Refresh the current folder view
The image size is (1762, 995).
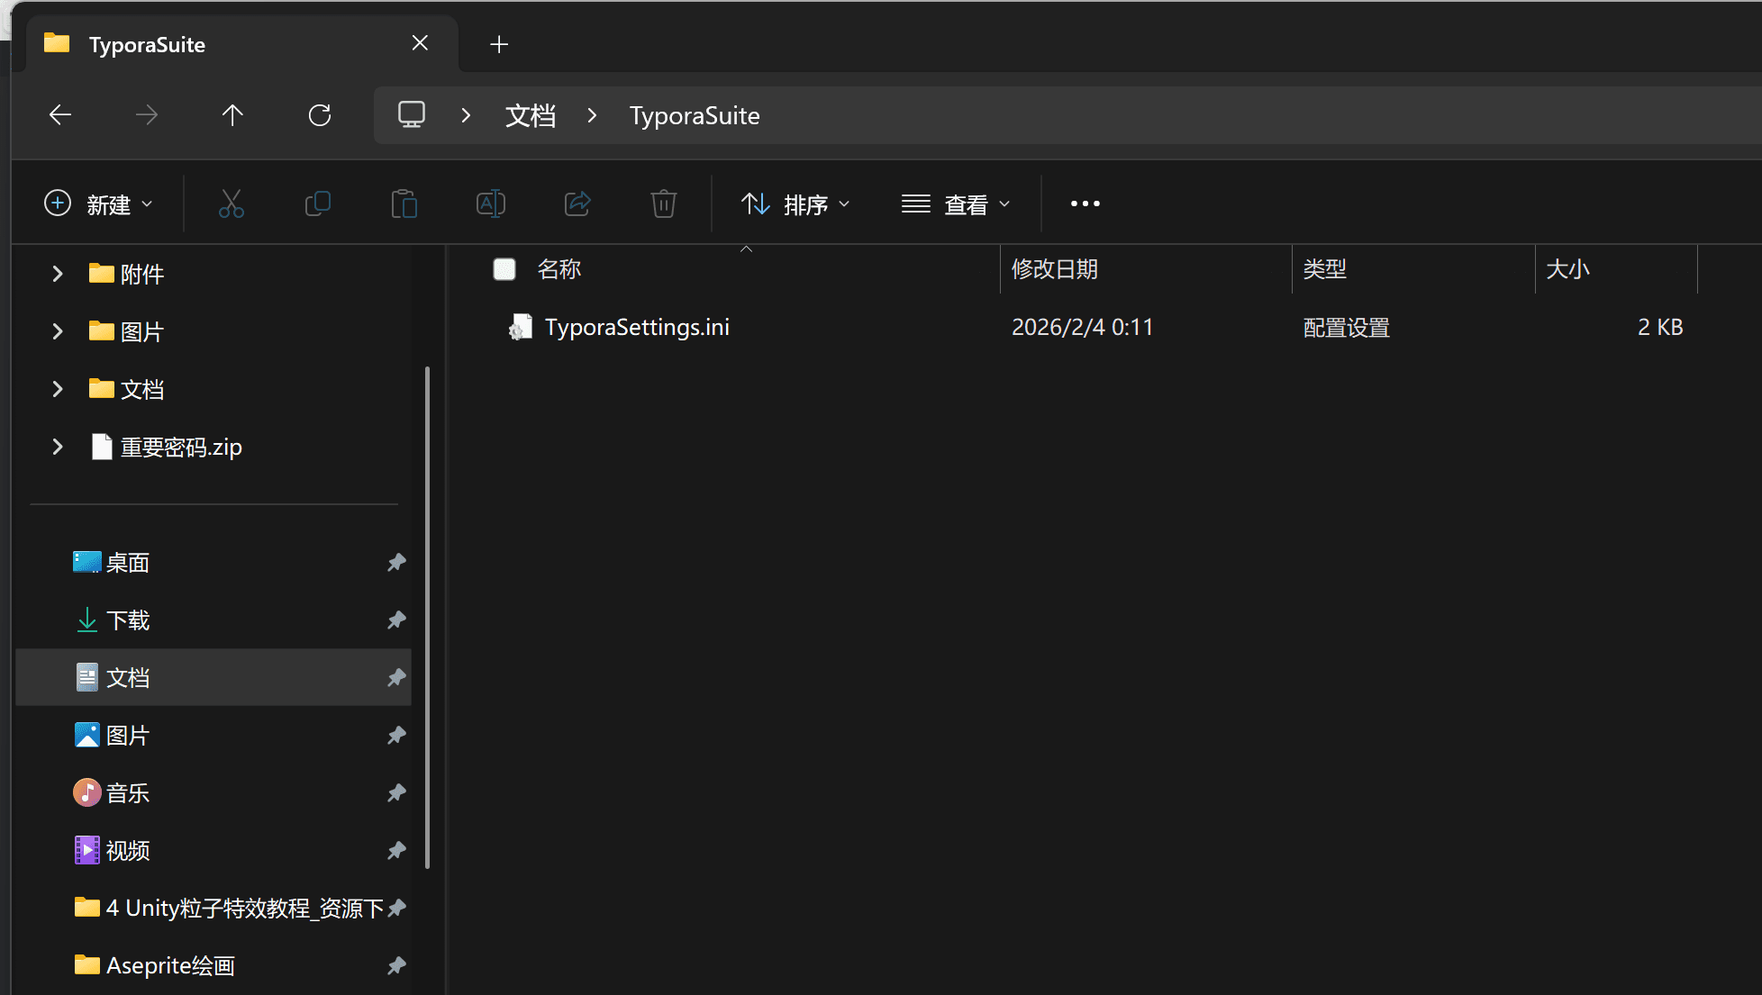pyautogui.click(x=320, y=115)
